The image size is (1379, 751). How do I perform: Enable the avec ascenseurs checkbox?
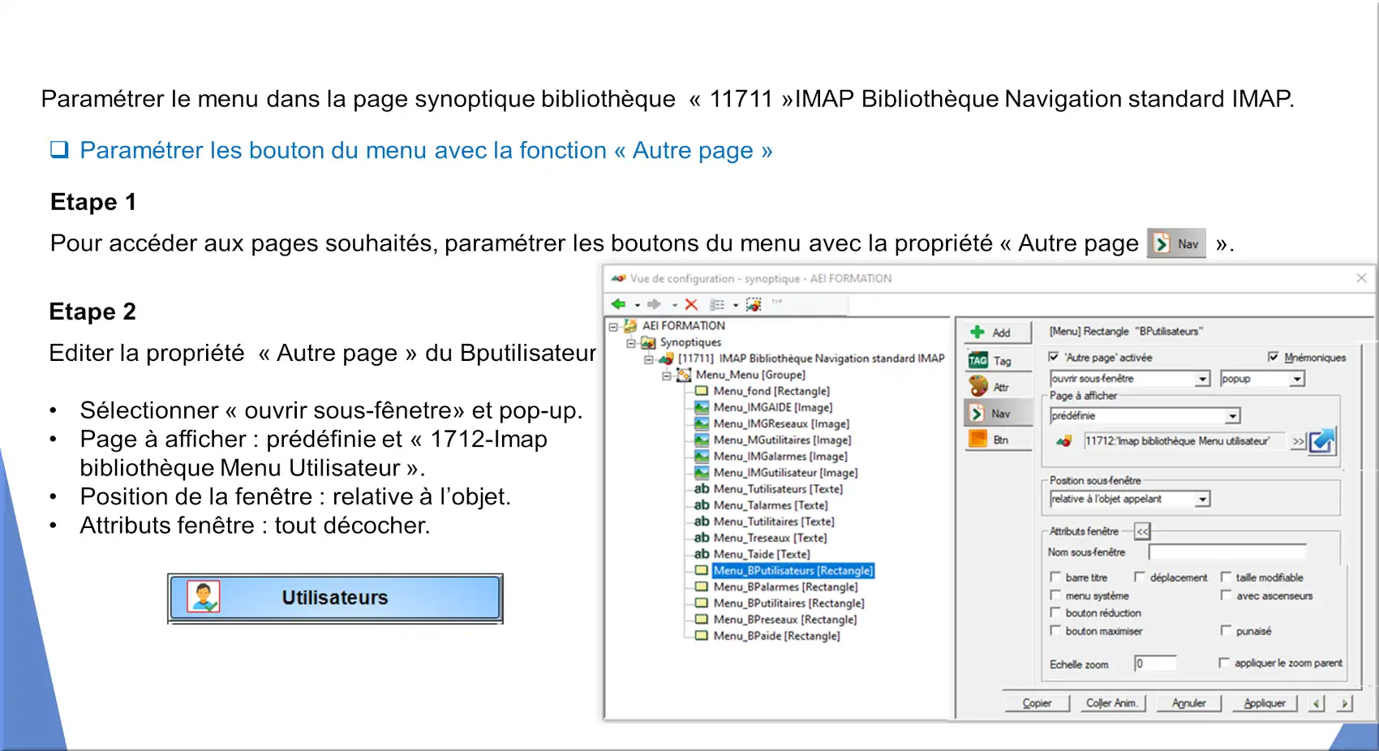[1226, 594]
